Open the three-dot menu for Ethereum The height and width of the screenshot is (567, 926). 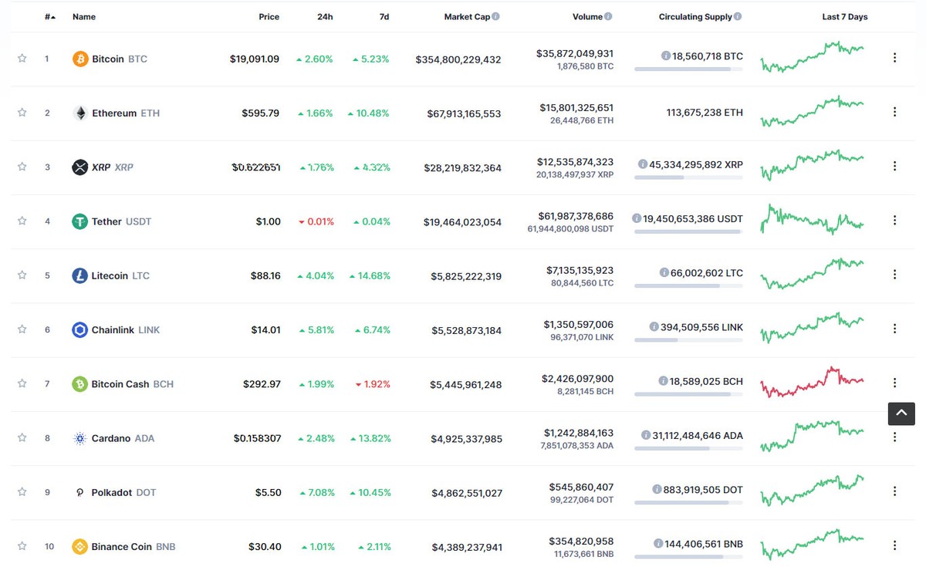(894, 112)
